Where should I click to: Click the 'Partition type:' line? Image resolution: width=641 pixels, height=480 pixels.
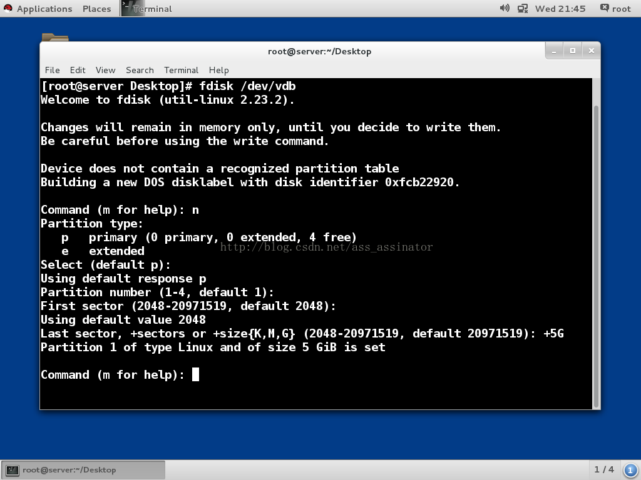click(92, 224)
